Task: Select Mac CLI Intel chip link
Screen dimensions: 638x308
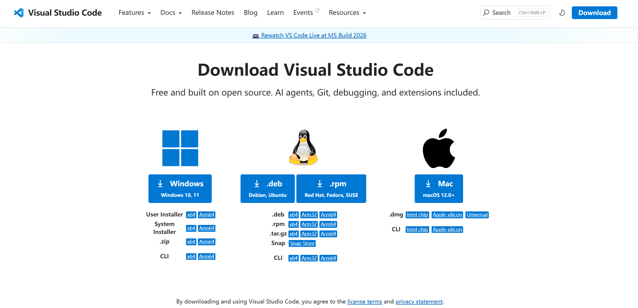Action: [417, 229]
